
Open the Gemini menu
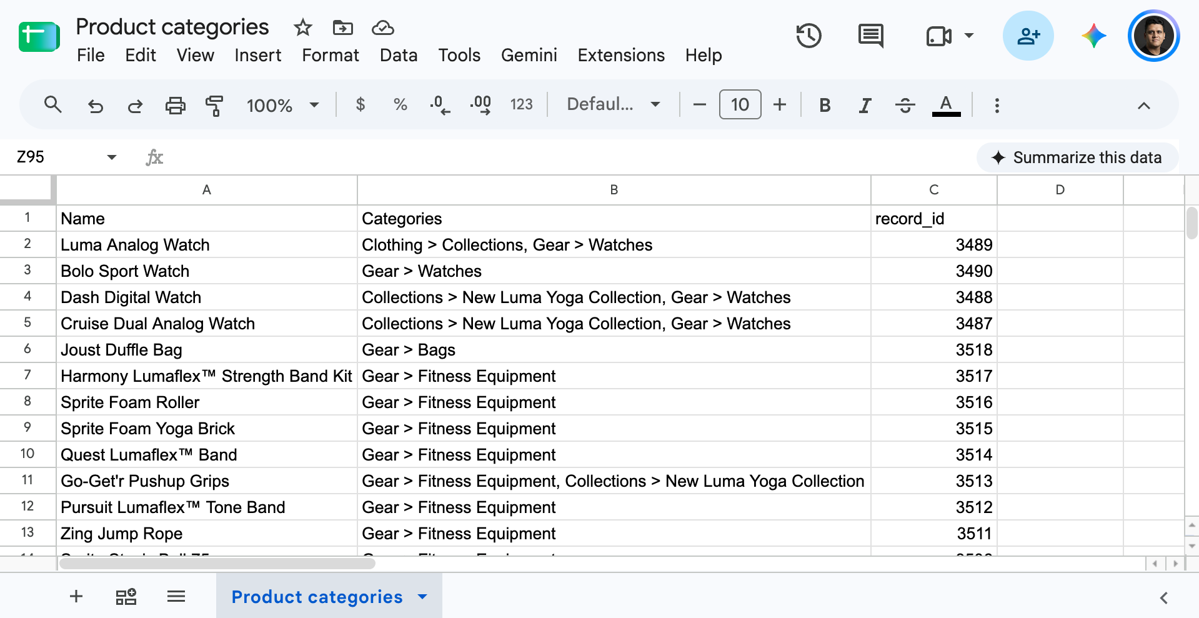coord(529,55)
